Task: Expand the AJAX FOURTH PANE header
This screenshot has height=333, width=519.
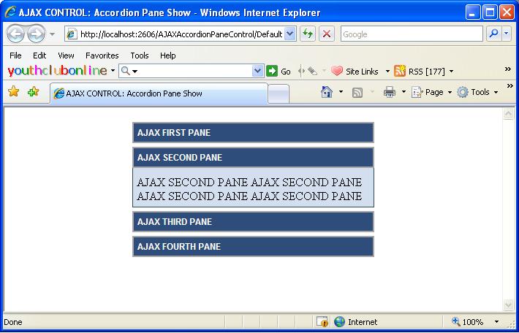Action: point(253,246)
